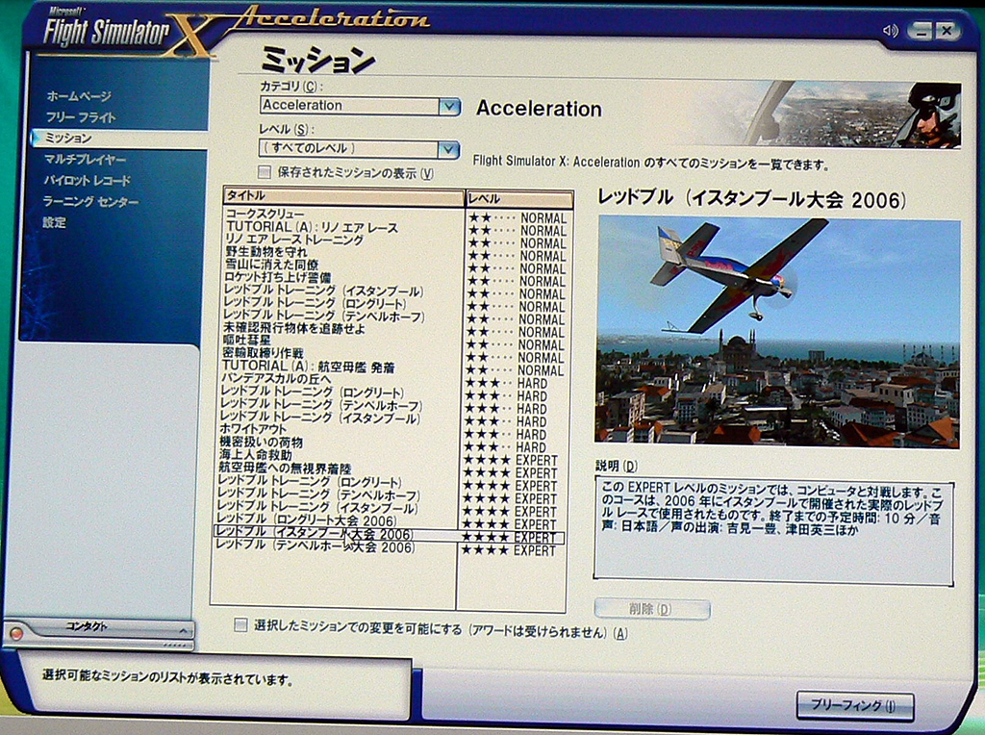Click the ブリーフィング button
Image resolution: width=985 pixels, height=735 pixels.
pos(854,705)
